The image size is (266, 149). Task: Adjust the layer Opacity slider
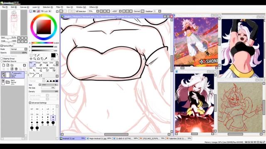click(18, 53)
